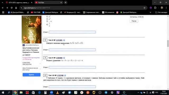Open task link 137285

59,40
